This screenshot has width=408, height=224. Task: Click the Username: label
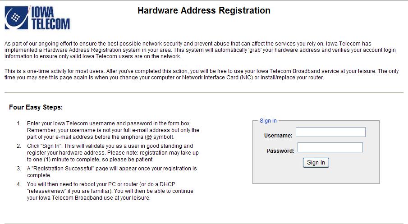click(278, 136)
